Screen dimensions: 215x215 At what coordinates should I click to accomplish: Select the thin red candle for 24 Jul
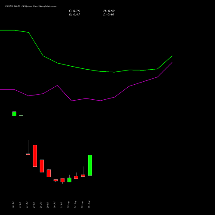click(28, 154)
